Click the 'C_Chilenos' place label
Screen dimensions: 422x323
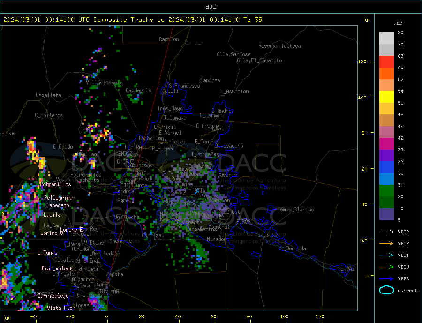(49, 115)
